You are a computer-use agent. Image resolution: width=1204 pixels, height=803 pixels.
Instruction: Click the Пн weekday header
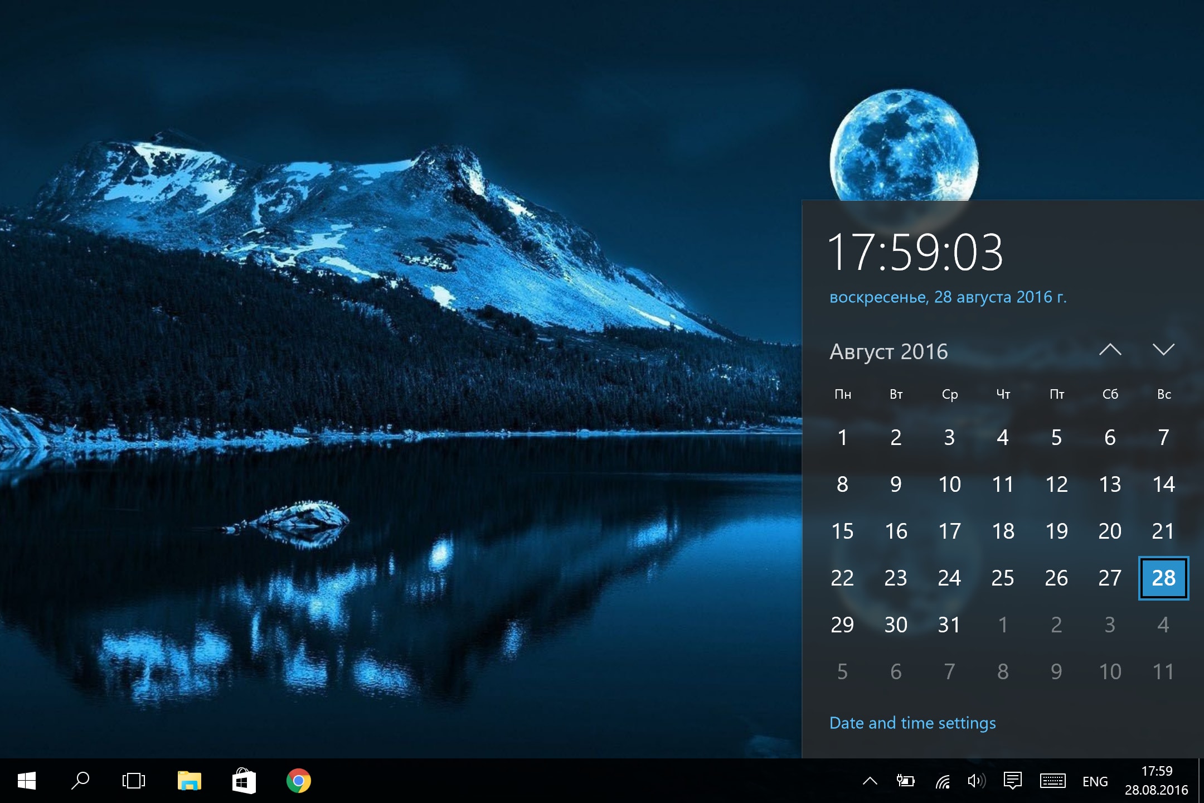tap(842, 395)
